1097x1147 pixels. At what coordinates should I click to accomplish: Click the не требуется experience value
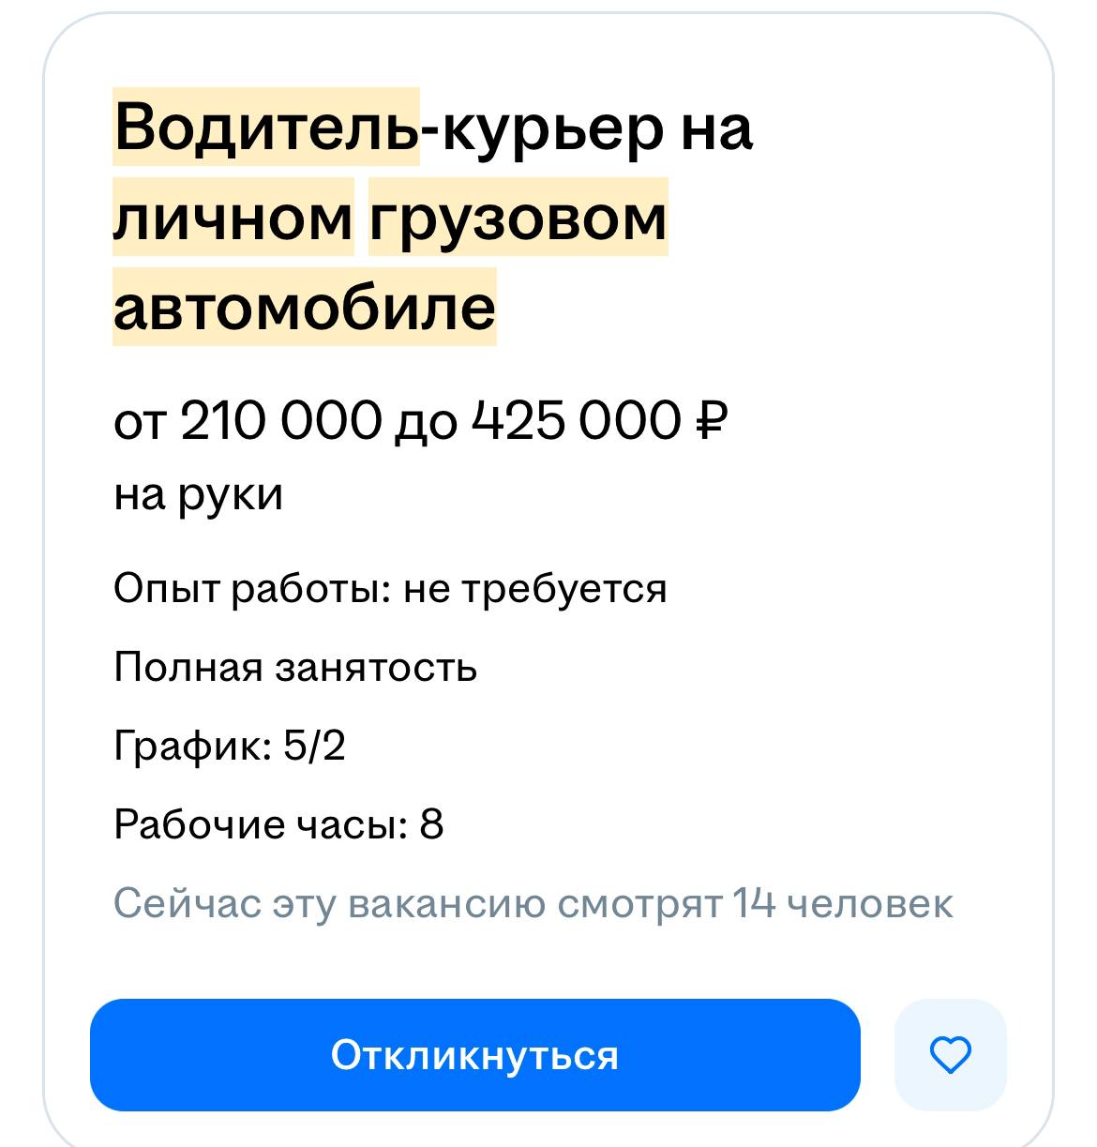tap(535, 589)
